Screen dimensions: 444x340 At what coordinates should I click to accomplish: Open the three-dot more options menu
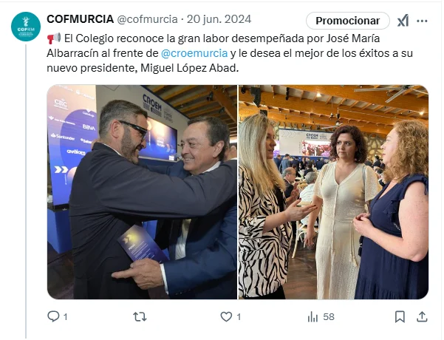pos(422,21)
